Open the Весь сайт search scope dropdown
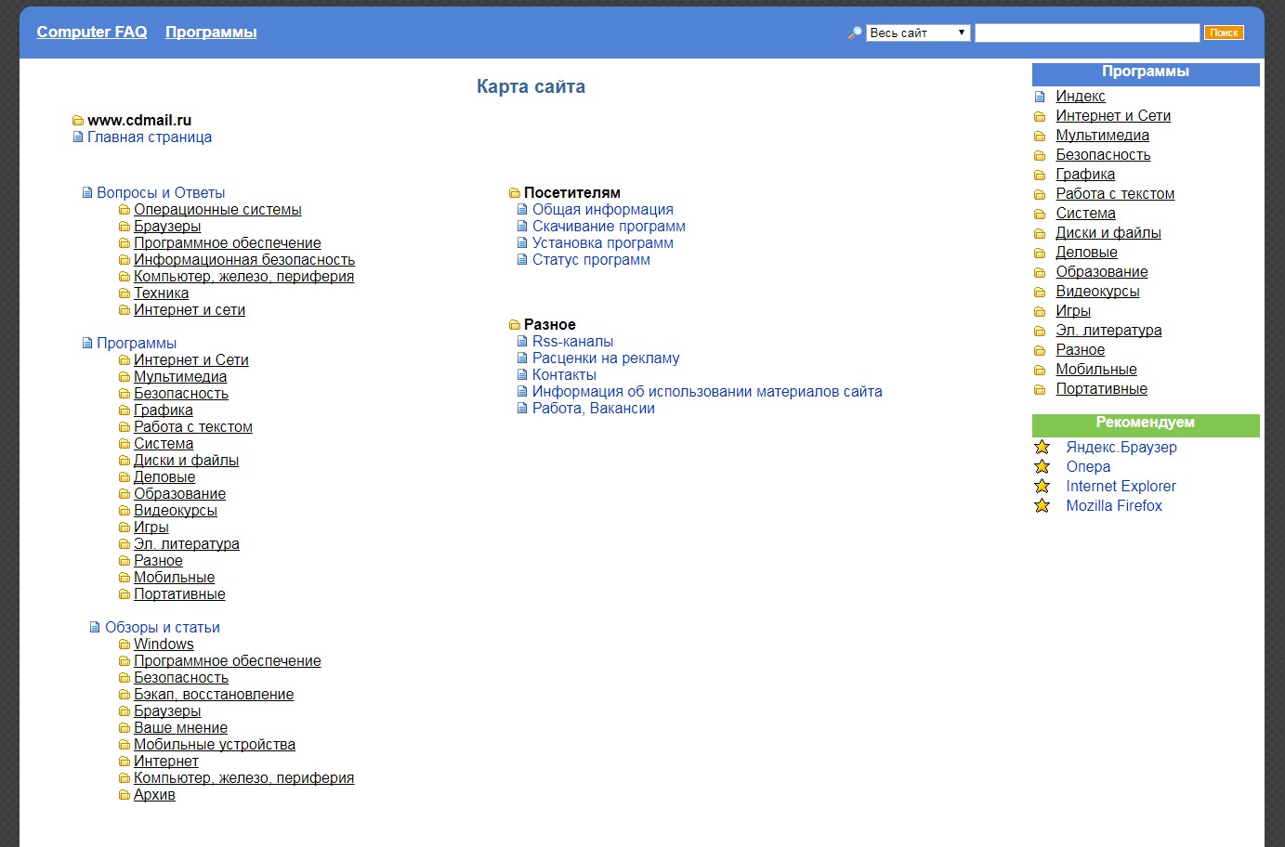This screenshot has width=1285, height=847. pyautogui.click(x=918, y=33)
